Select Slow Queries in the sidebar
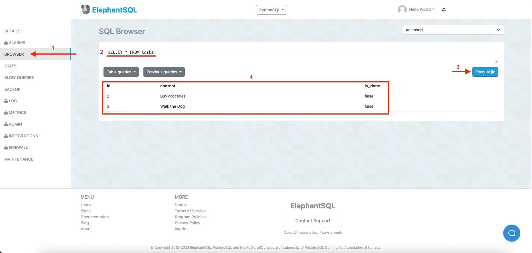The width and height of the screenshot is (532, 253). click(19, 78)
